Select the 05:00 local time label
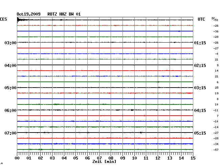The image size is (220, 167). [x=10, y=88]
